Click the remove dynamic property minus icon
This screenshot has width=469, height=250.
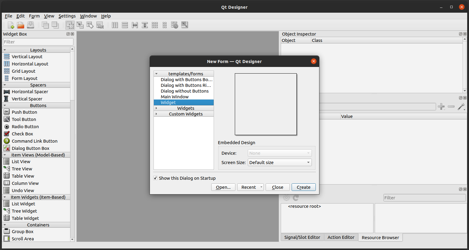451,106
